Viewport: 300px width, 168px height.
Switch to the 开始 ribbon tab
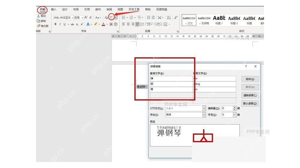43,9
